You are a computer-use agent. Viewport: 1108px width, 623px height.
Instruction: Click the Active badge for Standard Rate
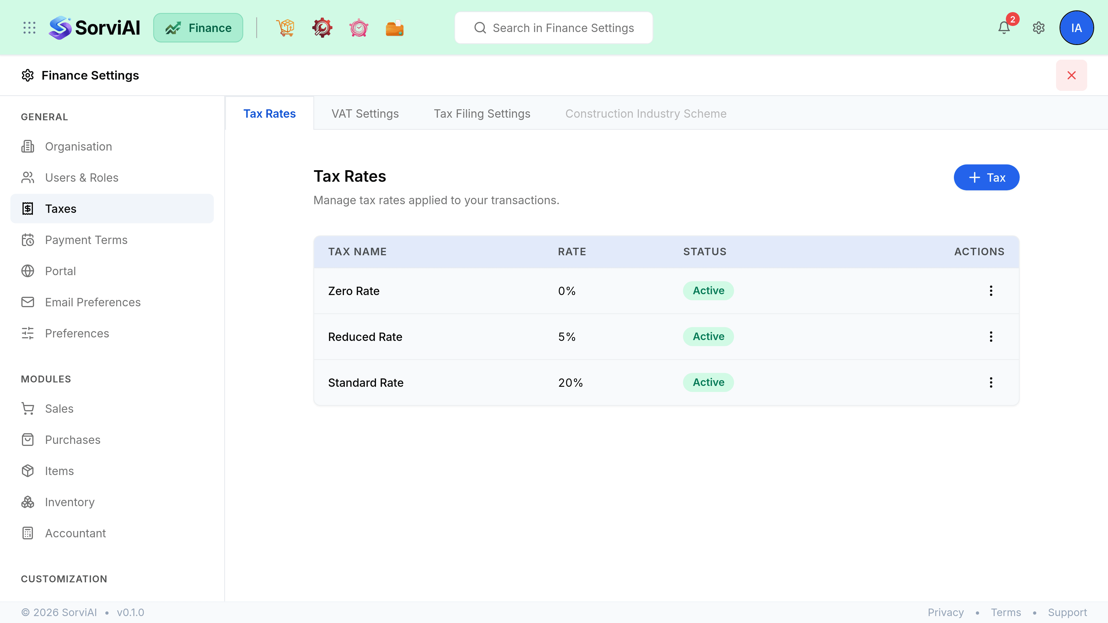[708, 382]
